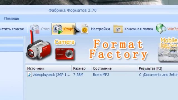The width and height of the screenshot is (178, 100).
Task: Sort by the Состояние column header
Action: 114,68
